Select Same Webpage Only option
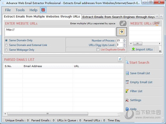The width and height of the screenshot is (166, 124). point(6,50)
